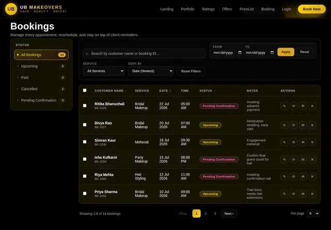The height and width of the screenshot is (230, 331).
Task: Click the Book Now button
Action: [x=311, y=9]
